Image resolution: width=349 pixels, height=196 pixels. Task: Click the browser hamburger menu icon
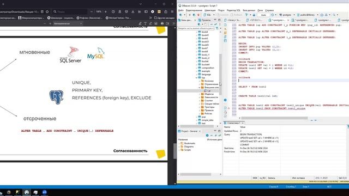pyautogui.click(x=172, y=11)
